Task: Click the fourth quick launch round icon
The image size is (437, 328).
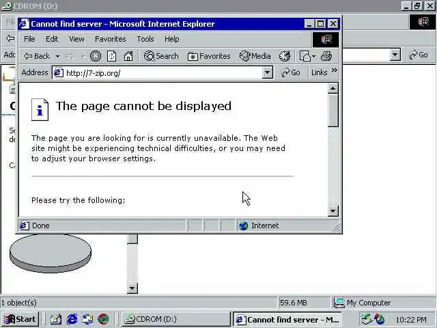Action: pyautogui.click(x=103, y=319)
